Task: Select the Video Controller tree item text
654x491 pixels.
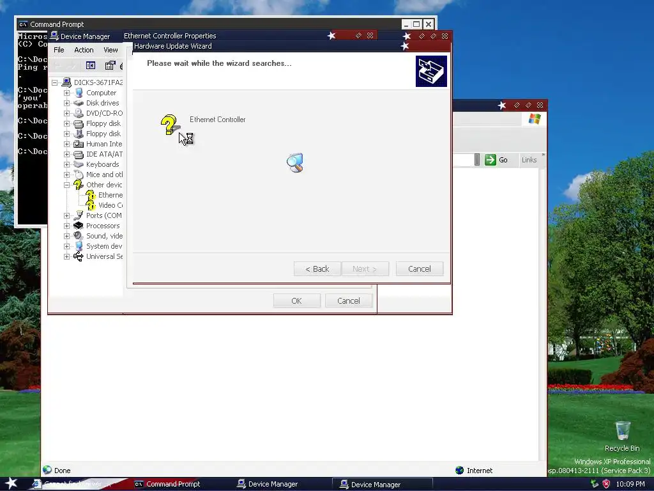Action: pos(110,205)
